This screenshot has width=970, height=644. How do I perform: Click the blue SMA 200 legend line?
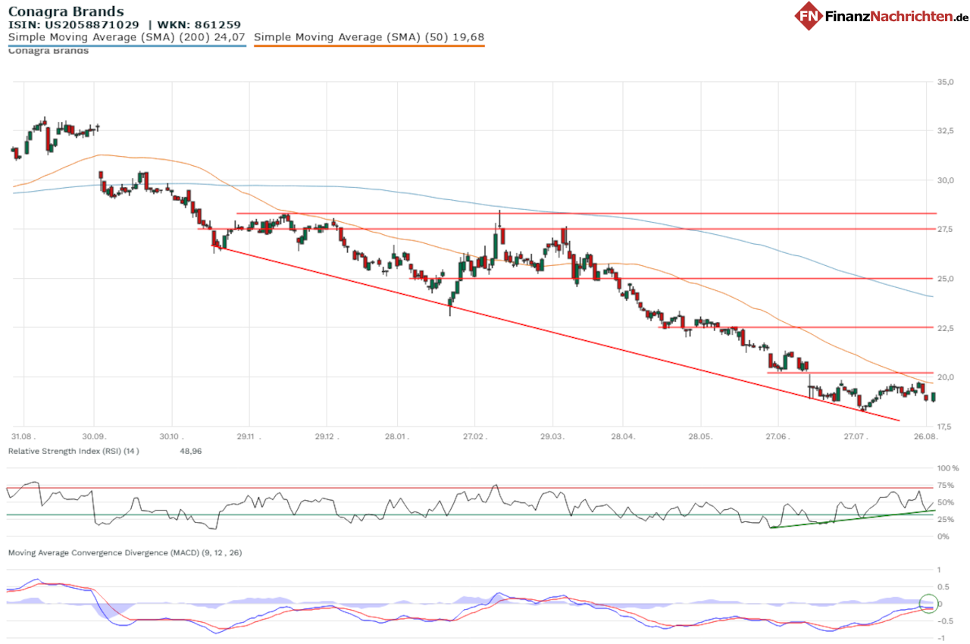127,45
